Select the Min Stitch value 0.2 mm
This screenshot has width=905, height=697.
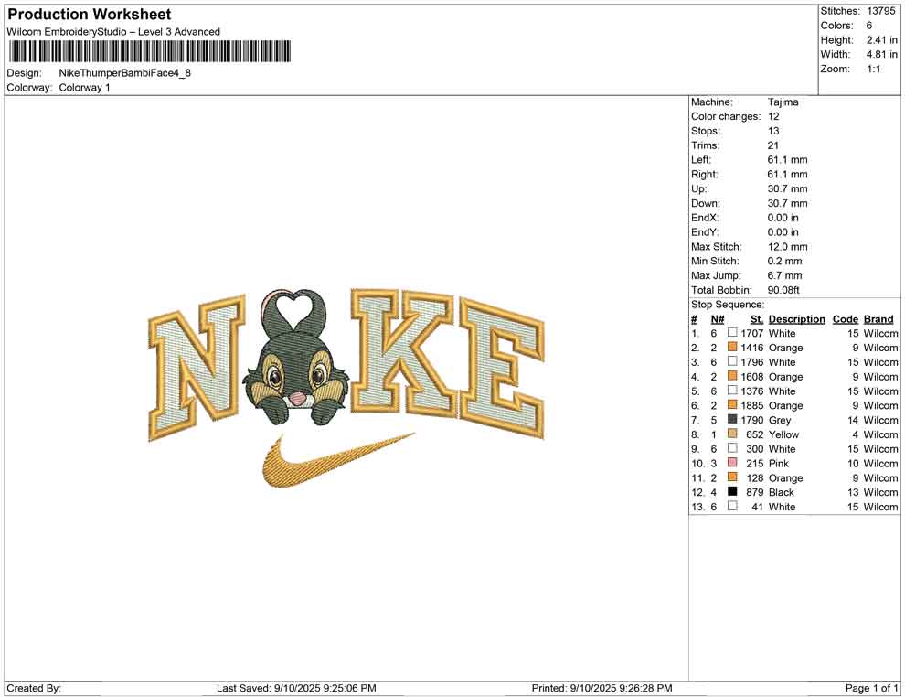click(x=785, y=261)
